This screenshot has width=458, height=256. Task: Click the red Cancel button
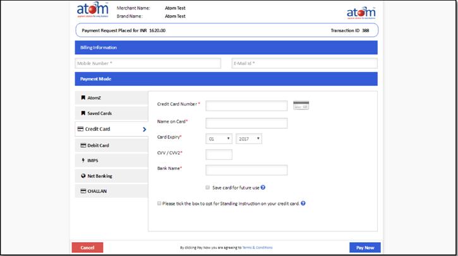pyautogui.click(x=87, y=248)
